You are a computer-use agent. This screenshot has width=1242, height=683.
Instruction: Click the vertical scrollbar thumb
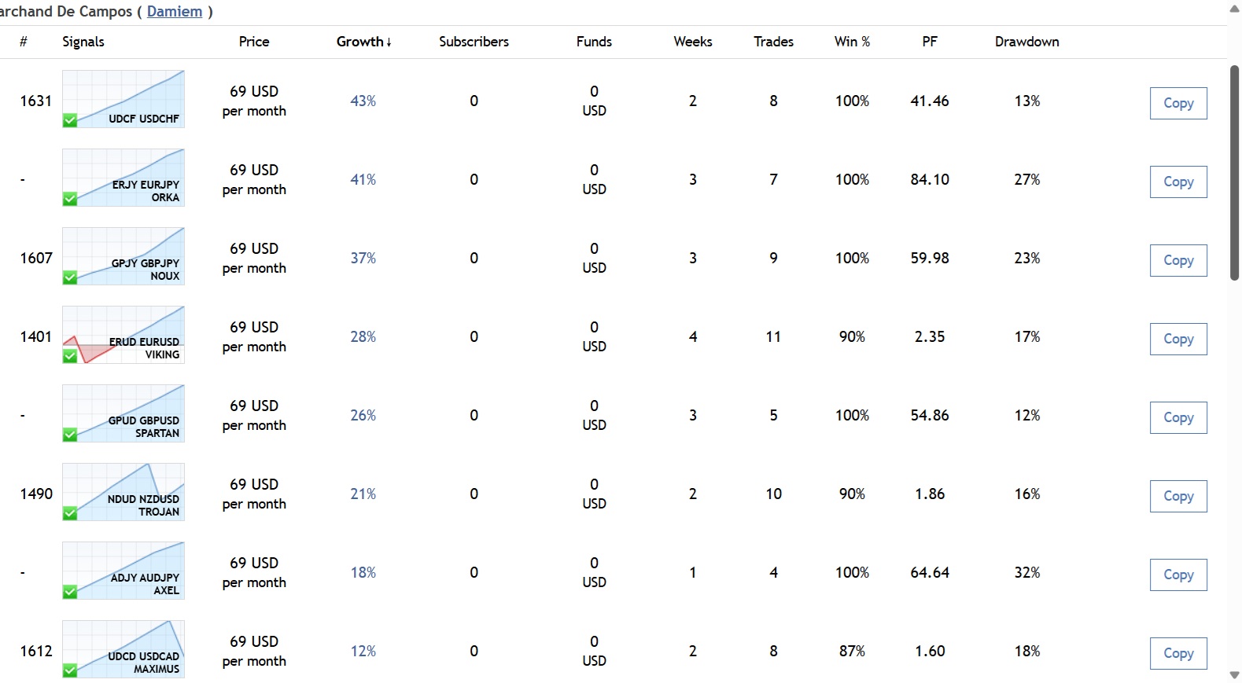click(1234, 173)
